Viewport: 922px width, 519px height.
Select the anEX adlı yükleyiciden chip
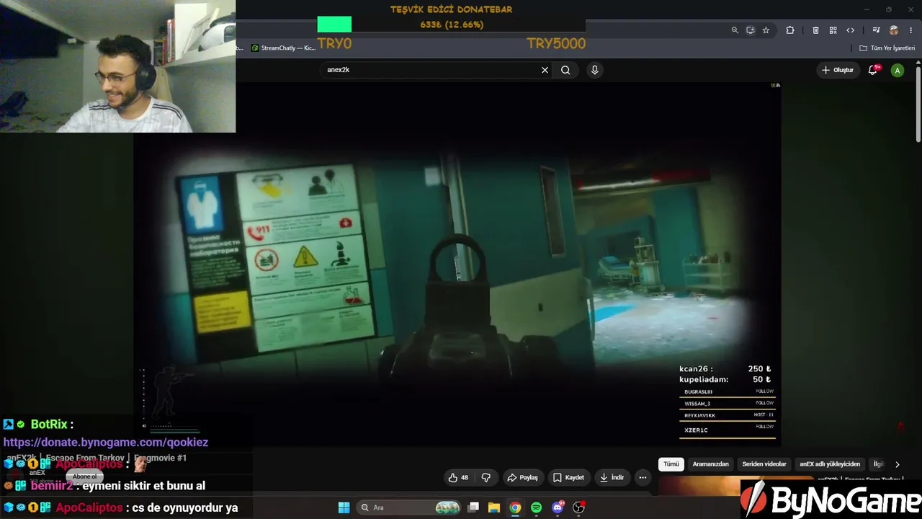click(830, 464)
